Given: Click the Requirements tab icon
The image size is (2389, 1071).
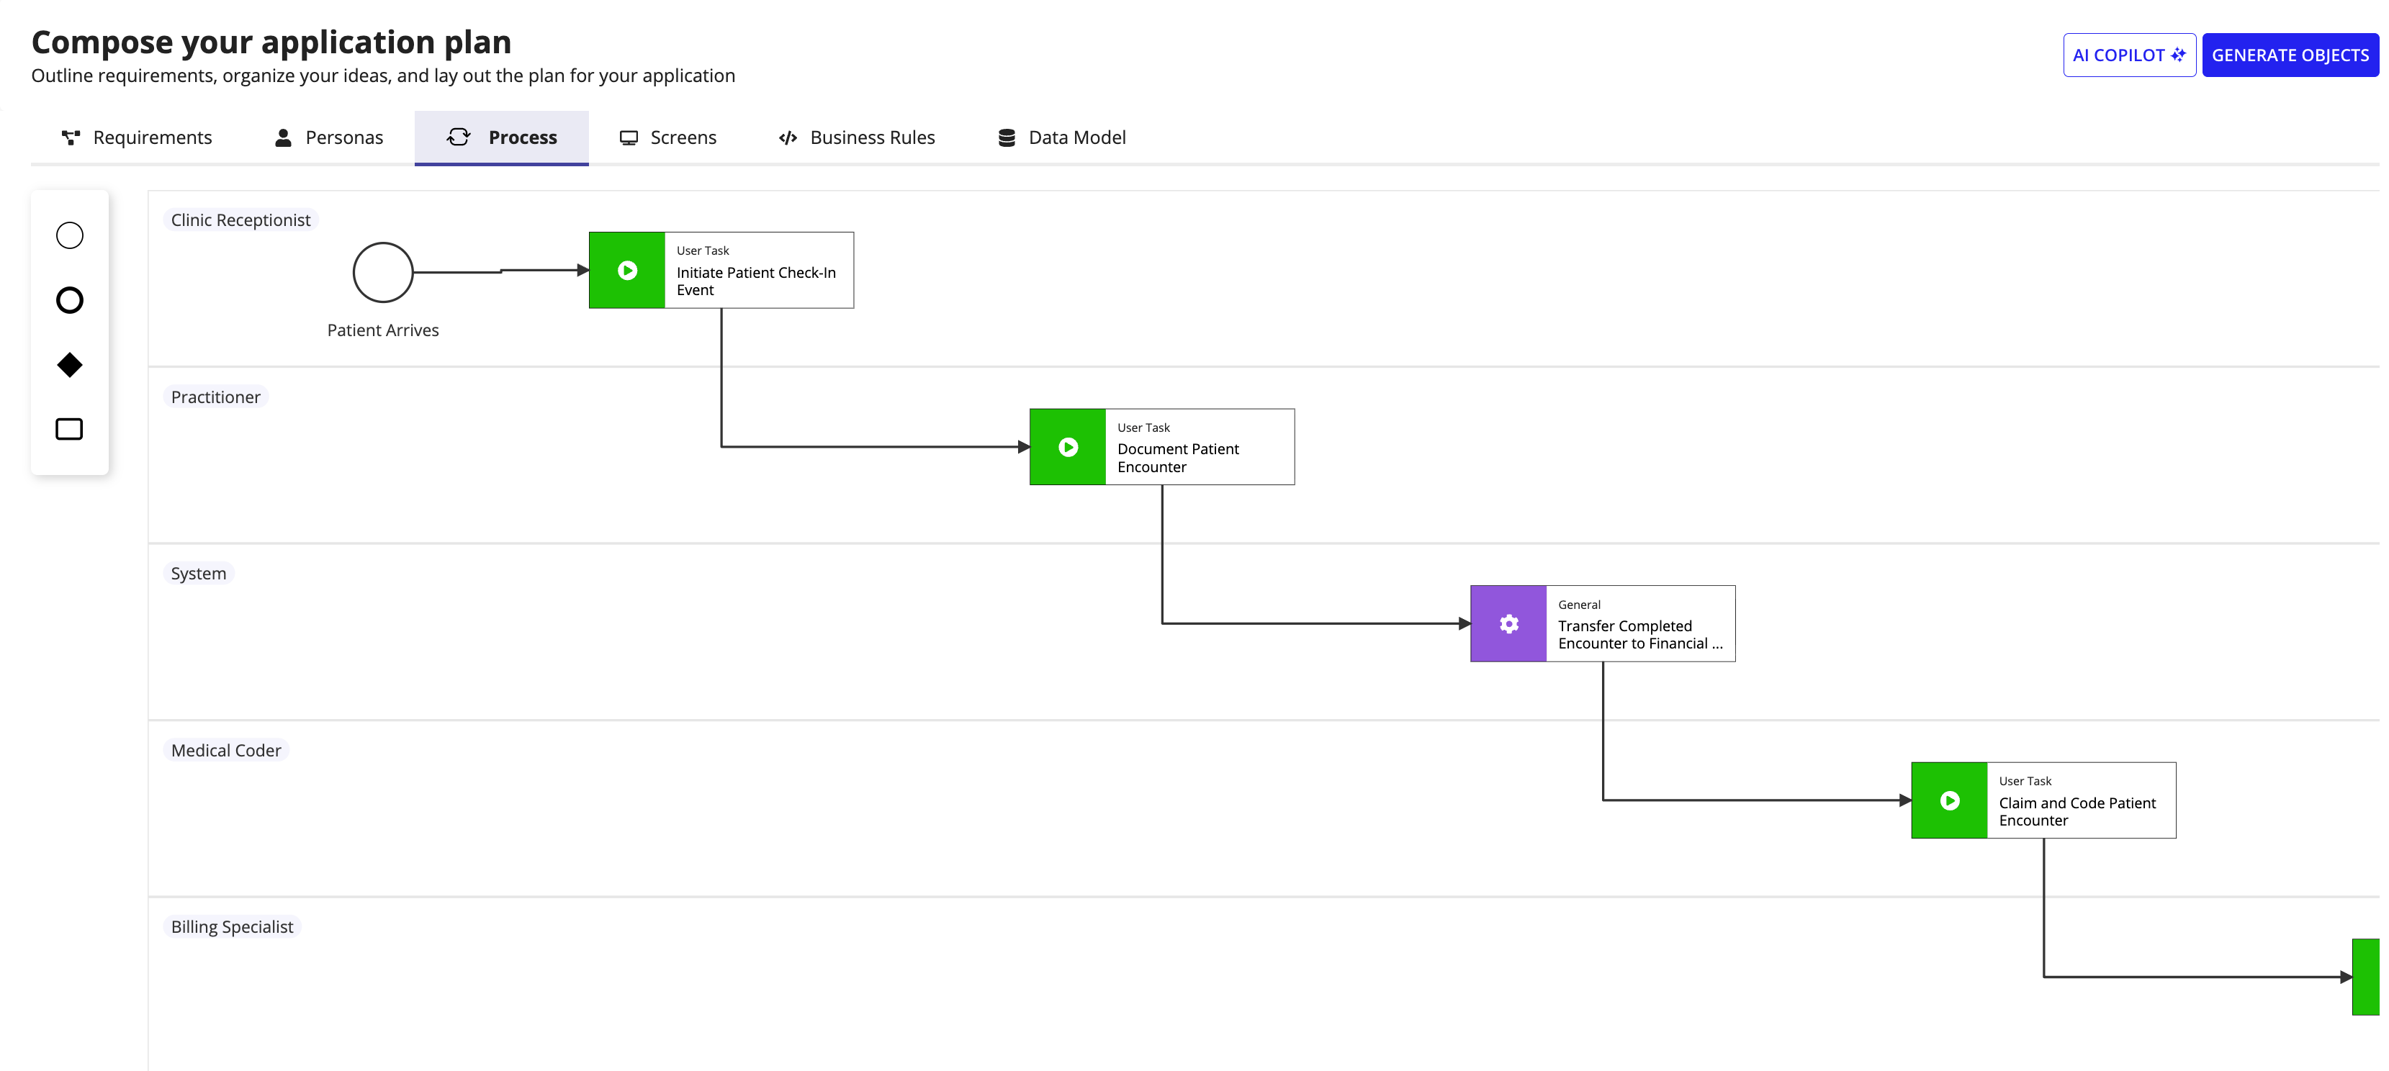Looking at the screenshot, I should pyautogui.click(x=71, y=138).
